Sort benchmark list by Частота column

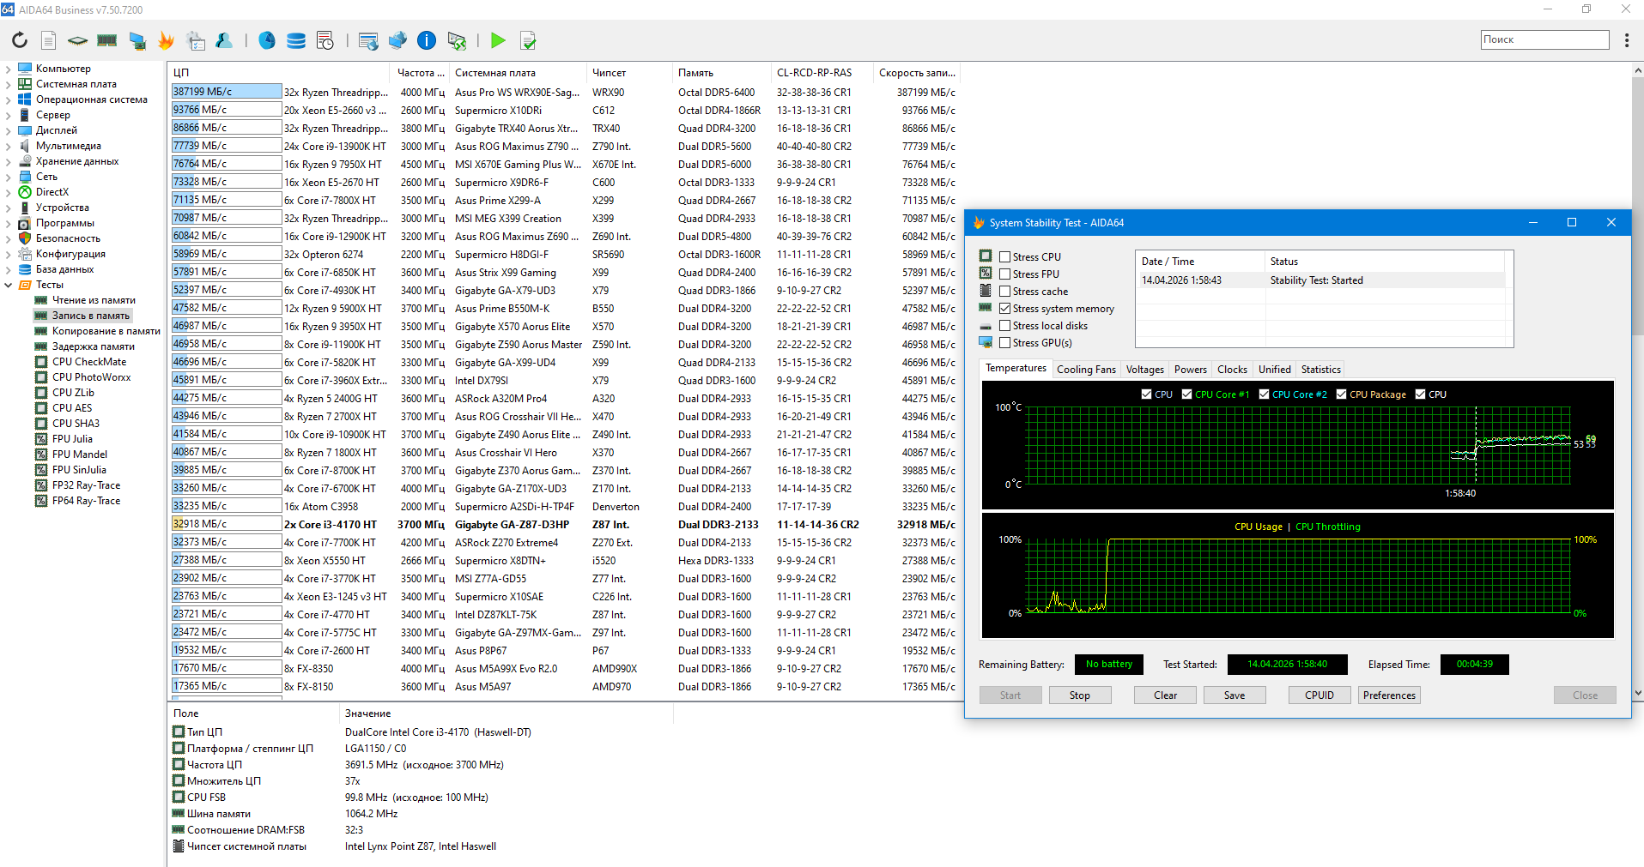click(420, 73)
